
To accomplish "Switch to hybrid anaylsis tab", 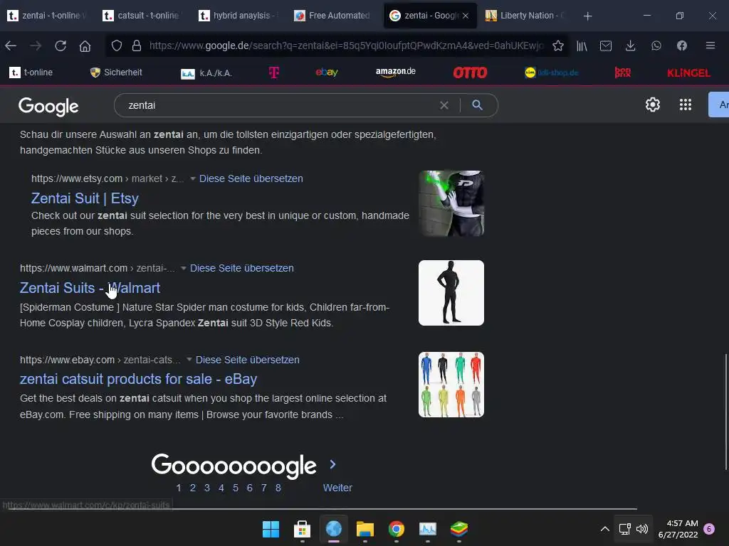I will 238,16.
